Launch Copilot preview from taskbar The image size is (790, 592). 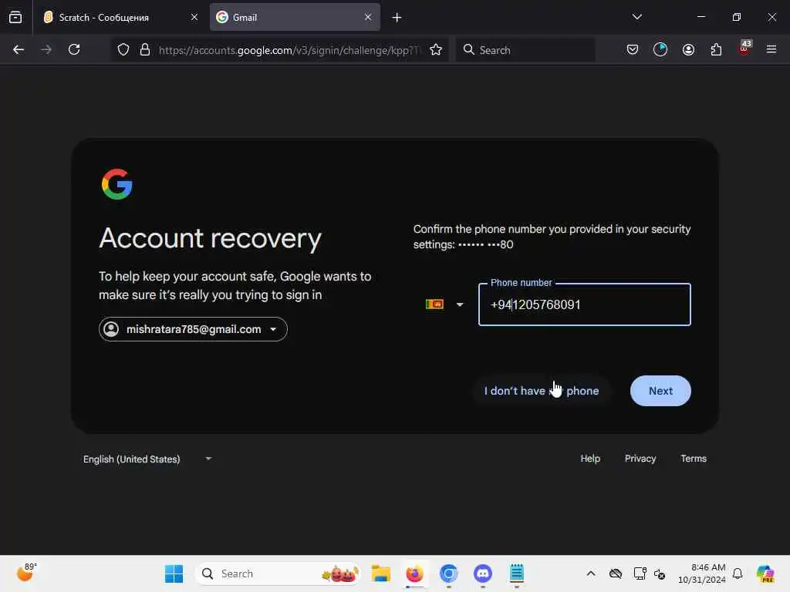pyautogui.click(x=765, y=573)
